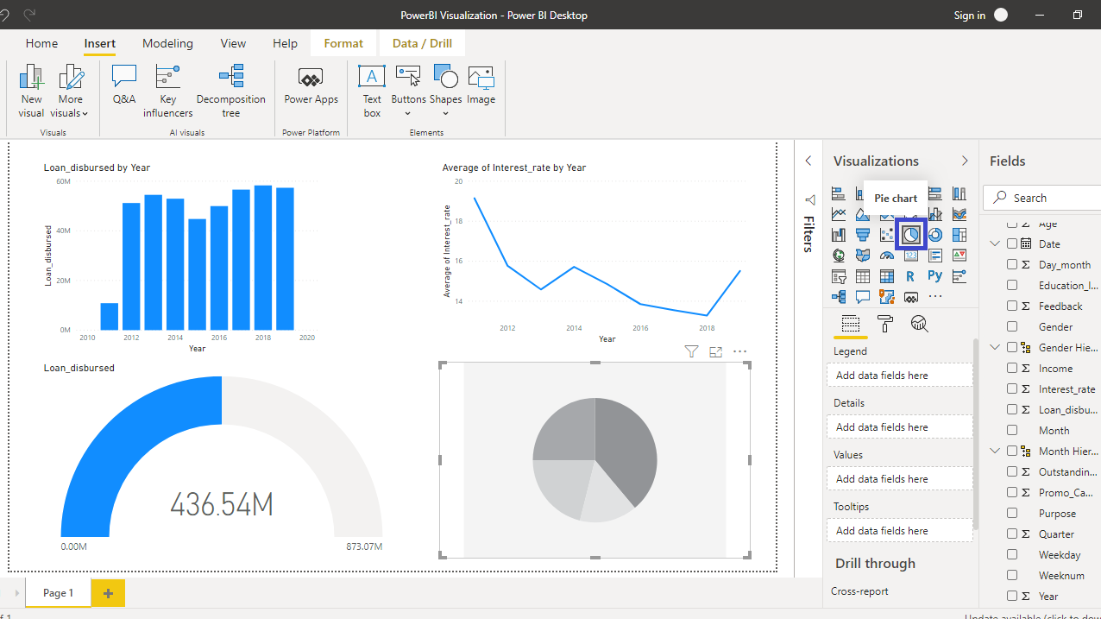Image resolution: width=1101 pixels, height=619 pixels.
Task: Select the Matrix visualization icon
Action: coord(887,276)
